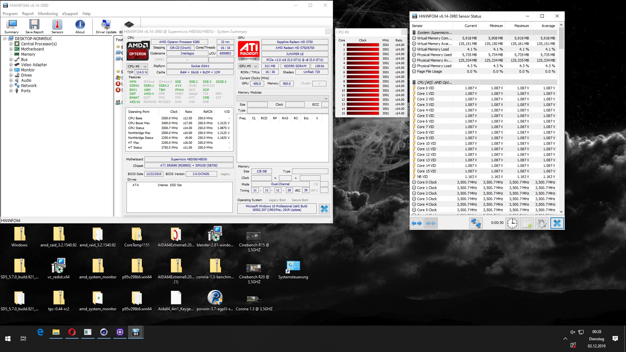Click the expand columns arrows icon

pos(417,223)
